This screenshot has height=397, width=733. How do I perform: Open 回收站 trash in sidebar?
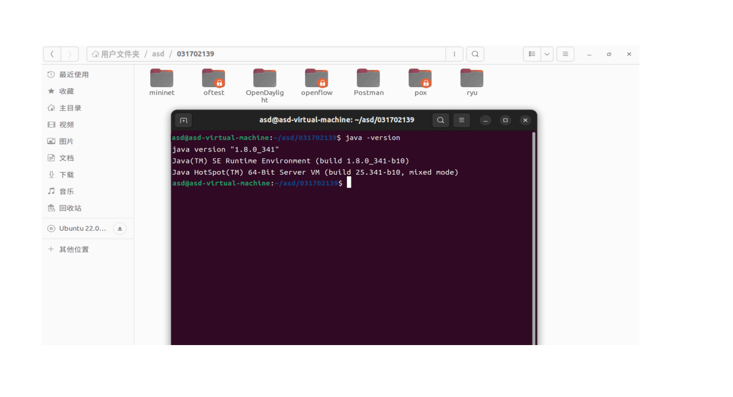(88, 208)
